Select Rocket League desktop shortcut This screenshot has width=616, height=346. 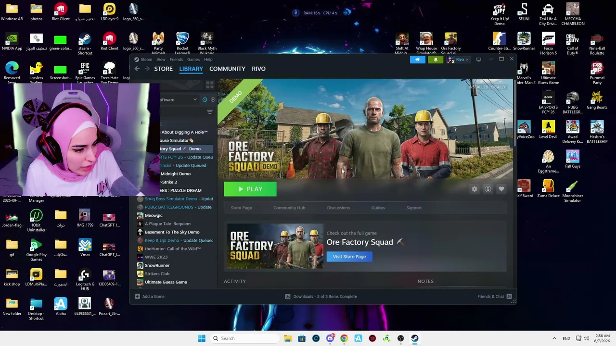pyautogui.click(x=182, y=43)
